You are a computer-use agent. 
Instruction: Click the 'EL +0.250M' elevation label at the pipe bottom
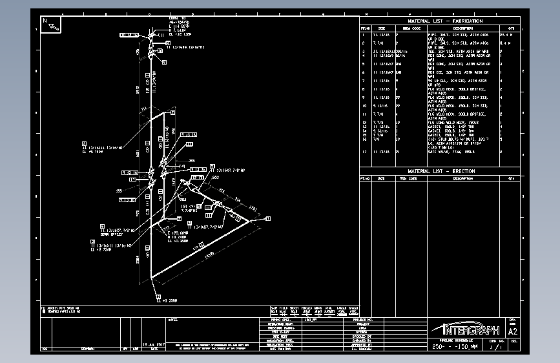(167, 301)
